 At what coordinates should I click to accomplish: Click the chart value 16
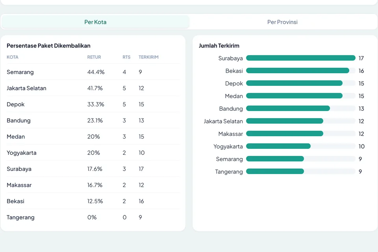point(361,71)
